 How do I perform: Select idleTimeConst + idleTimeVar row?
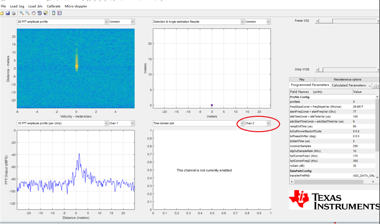[x=332, y=116]
